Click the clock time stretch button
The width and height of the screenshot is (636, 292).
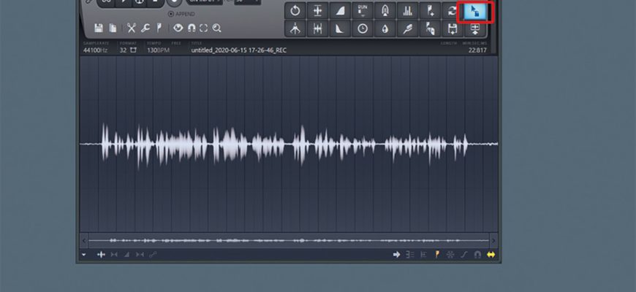tap(363, 28)
